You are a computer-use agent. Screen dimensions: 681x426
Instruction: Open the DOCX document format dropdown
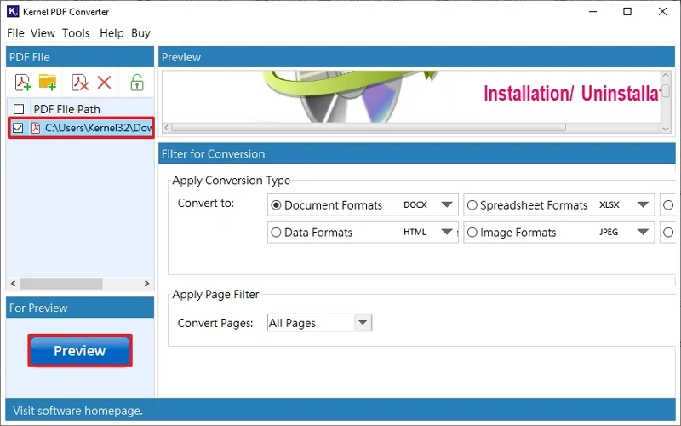coord(447,204)
